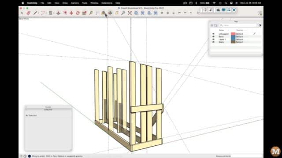The height and width of the screenshot is (158, 282).
Task: Open macOS Spotlight search icon
Action: [226, 3]
